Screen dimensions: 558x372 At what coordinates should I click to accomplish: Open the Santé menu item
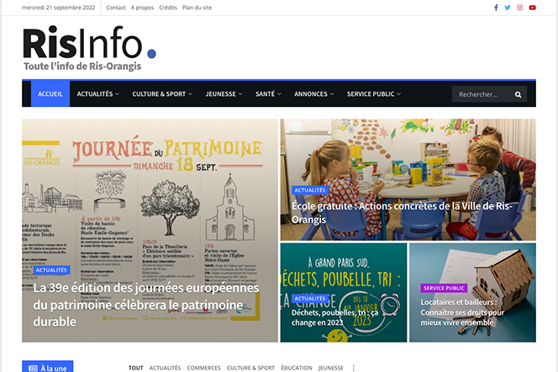click(x=268, y=94)
